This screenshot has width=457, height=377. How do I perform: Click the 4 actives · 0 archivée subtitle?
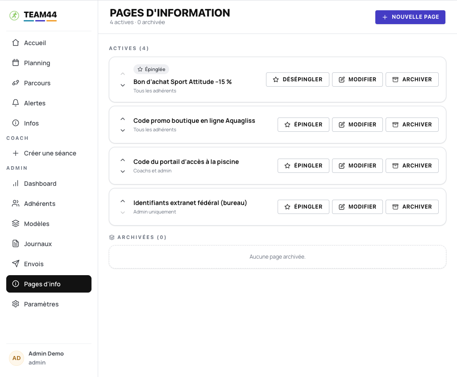(137, 22)
